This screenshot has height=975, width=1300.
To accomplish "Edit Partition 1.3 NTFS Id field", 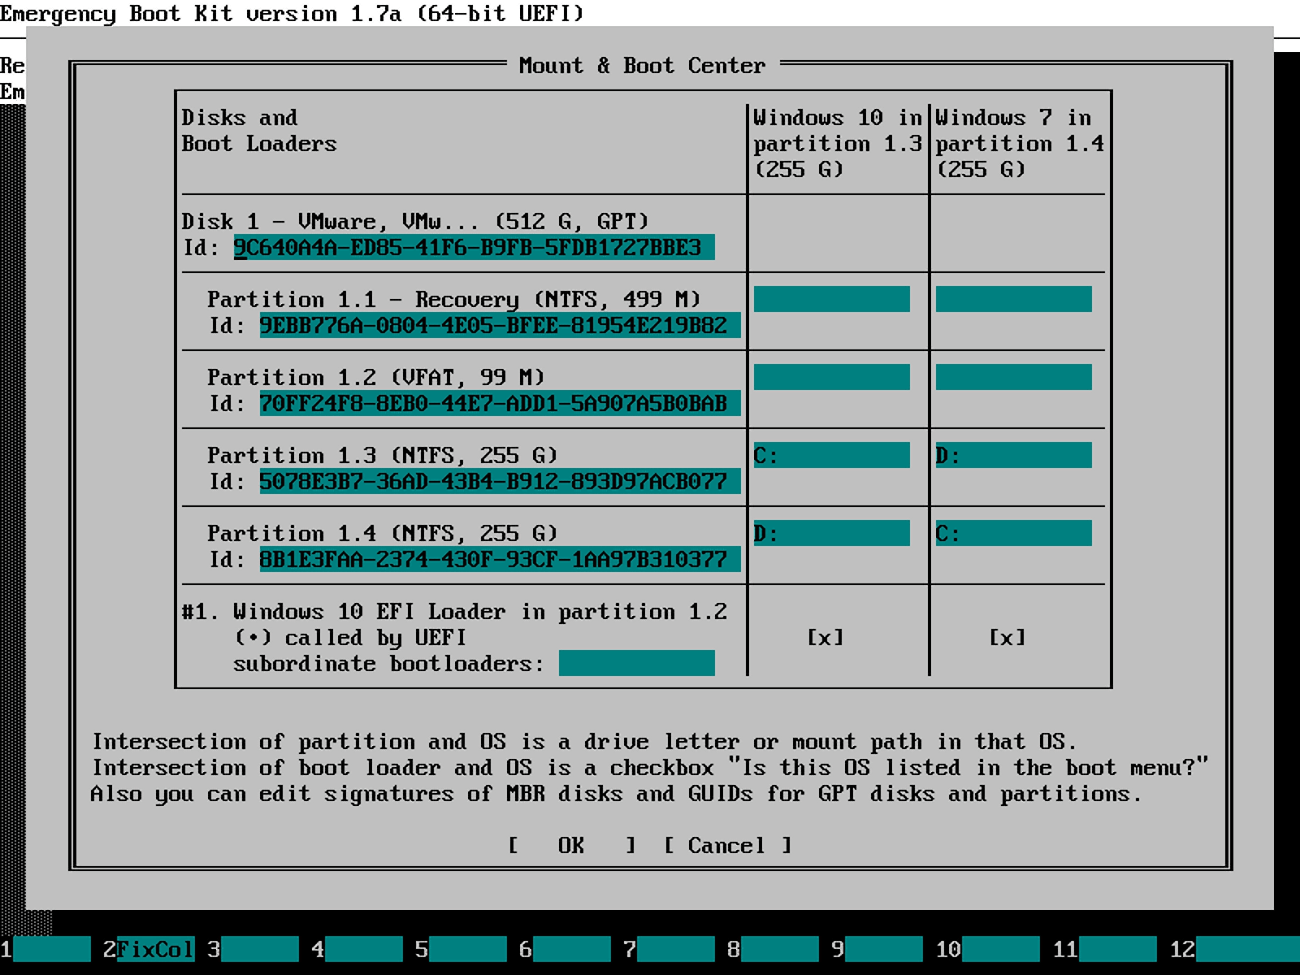I will pos(500,482).
